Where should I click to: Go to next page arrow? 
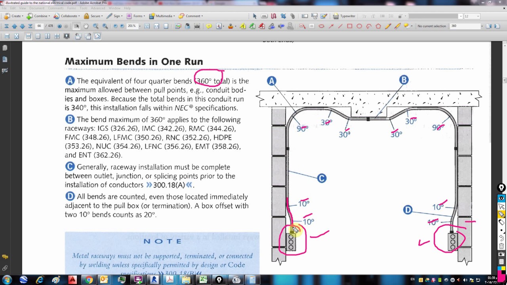pos(22,26)
